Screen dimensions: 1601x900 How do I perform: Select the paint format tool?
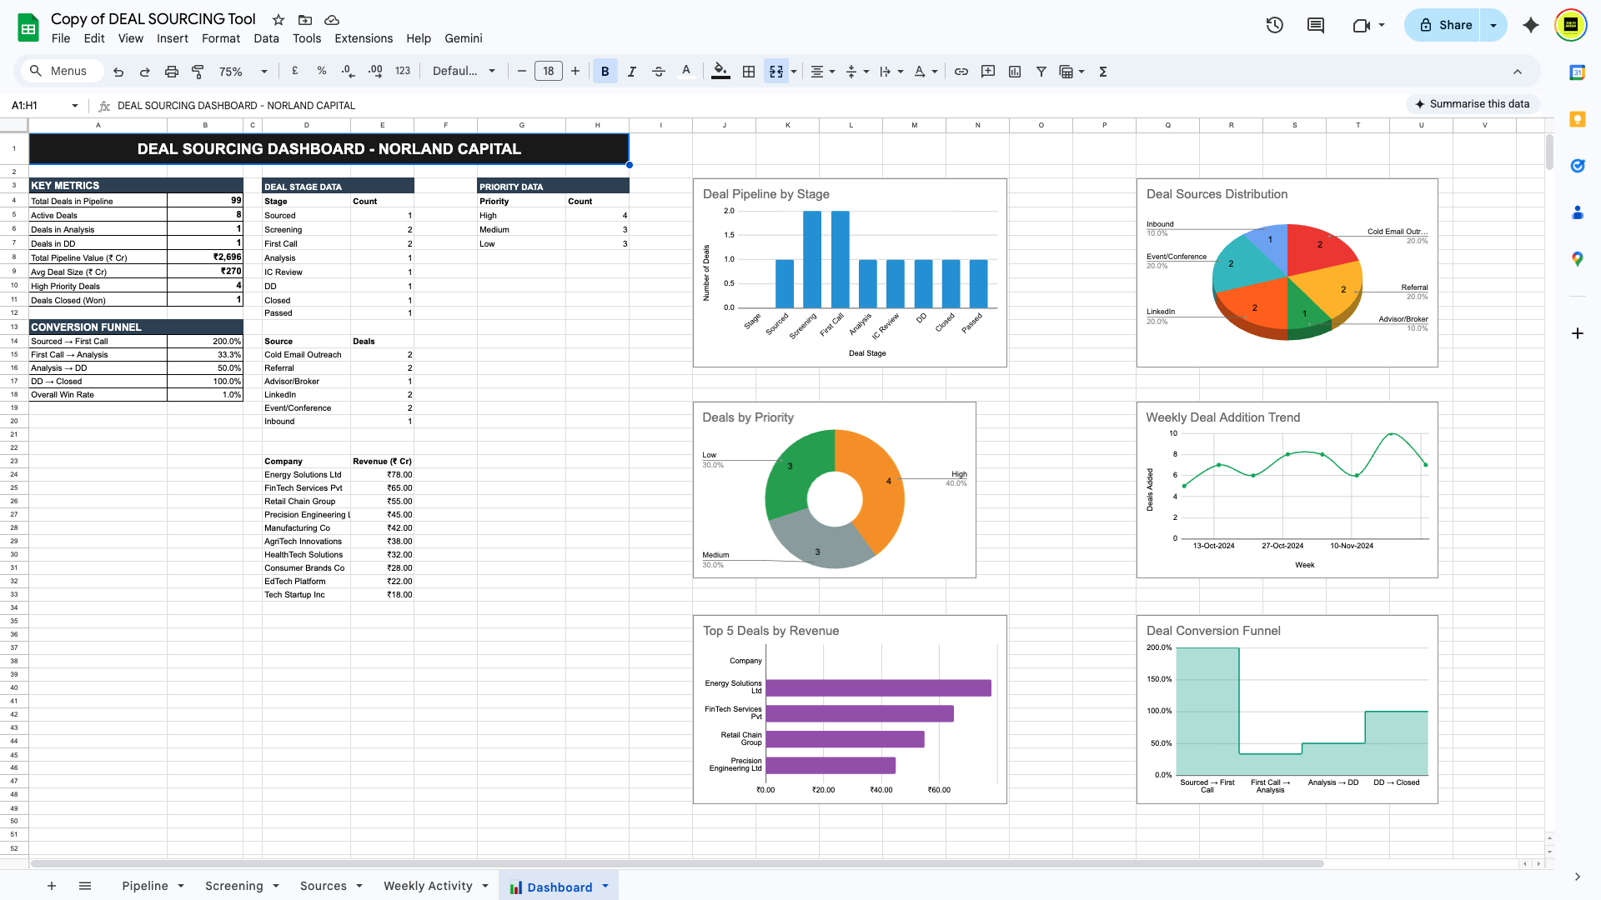point(198,72)
